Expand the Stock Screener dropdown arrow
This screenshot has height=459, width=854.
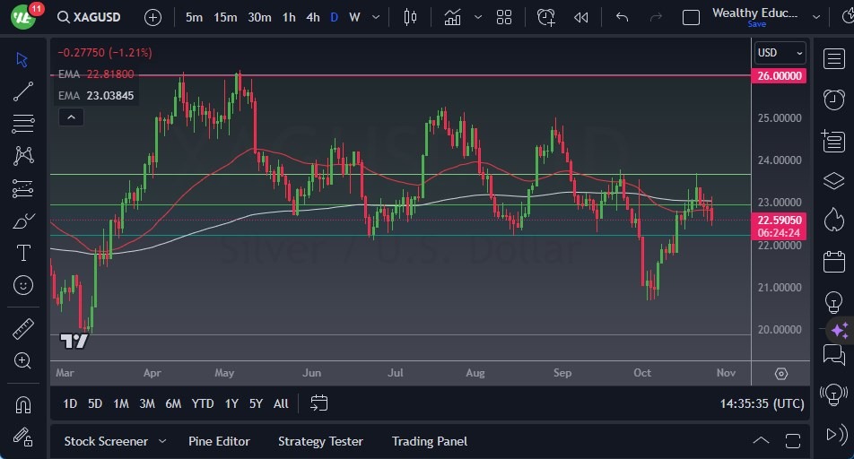click(x=162, y=441)
